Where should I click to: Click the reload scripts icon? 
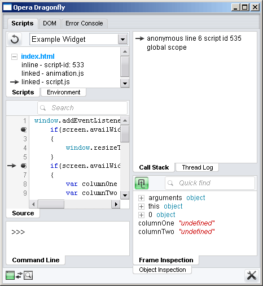[x=15, y=39]
